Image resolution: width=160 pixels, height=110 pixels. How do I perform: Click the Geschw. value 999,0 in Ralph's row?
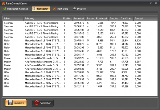113,44
